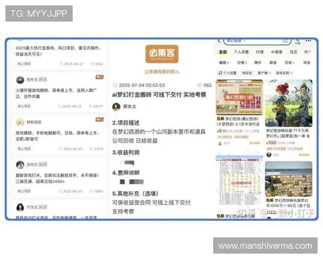This screenshot has width=323, height=259.
Task: Click the 热门 badge on 鲜鲜甜甜 card
Action: 100,120
